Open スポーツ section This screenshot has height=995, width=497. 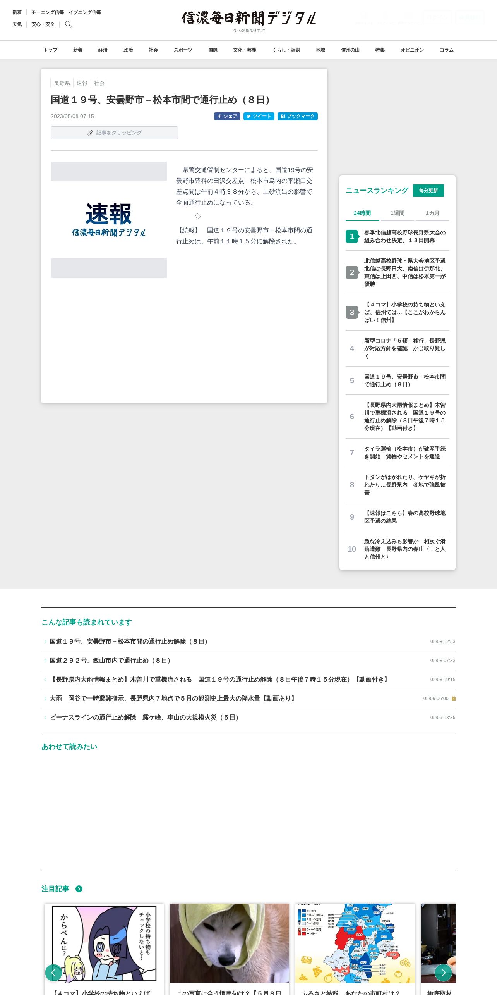183,50
